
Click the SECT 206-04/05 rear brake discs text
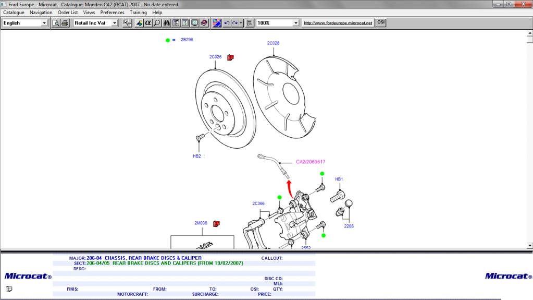pos(165,263)
